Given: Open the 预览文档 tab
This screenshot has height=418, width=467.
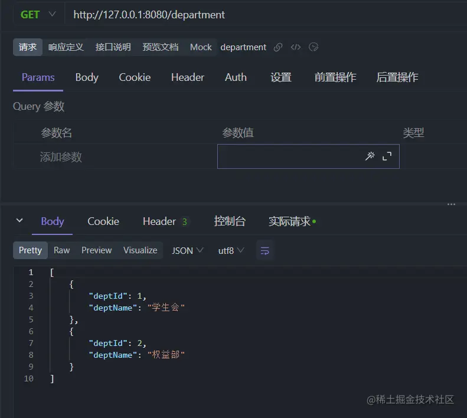Looking at the screenshot, I should tap(160, 47).
